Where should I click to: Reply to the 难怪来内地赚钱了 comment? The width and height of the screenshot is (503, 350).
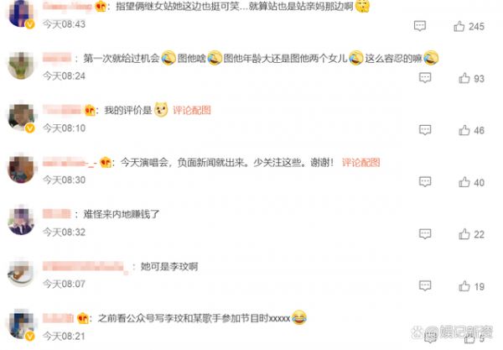(x=425, y=234)
